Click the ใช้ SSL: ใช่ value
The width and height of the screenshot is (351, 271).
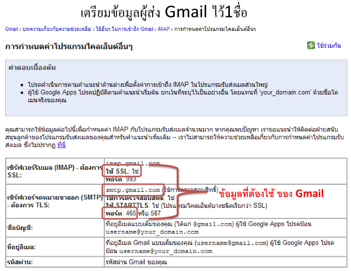(x=122, y=171)
